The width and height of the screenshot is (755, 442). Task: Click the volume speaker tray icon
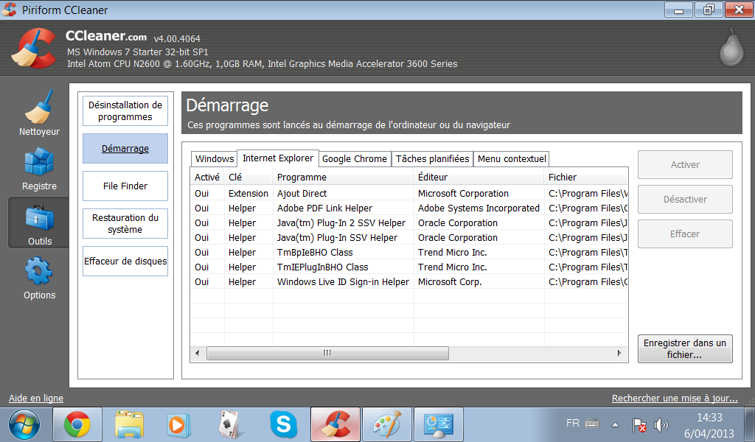[x=661, y=424]
